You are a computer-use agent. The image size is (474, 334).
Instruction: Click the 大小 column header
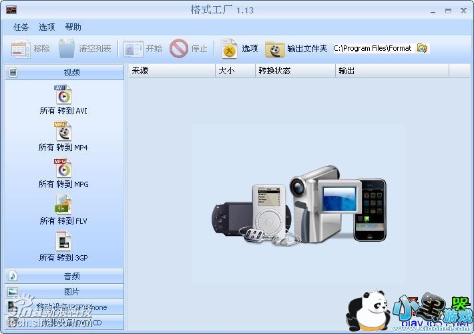tap(235, 71)
